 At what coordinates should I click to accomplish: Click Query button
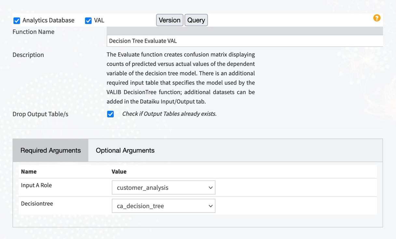(x=196, y=20)
